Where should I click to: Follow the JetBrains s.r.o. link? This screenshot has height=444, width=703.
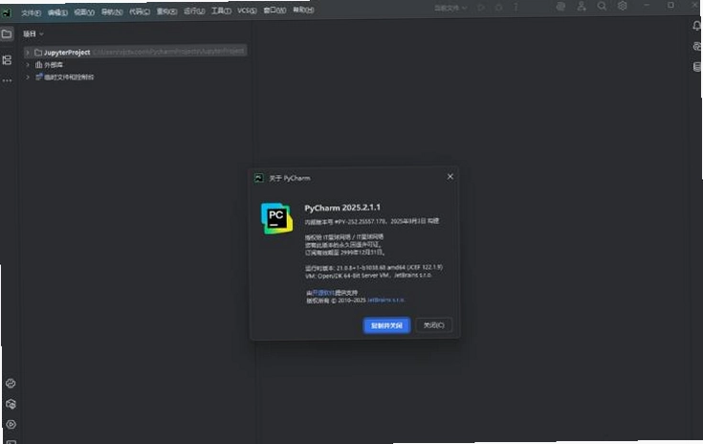(385, 300)
